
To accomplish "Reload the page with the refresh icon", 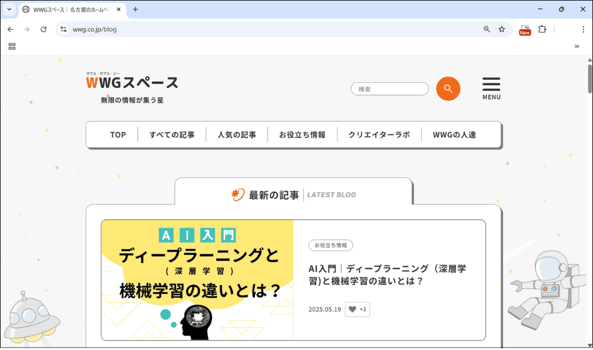I will coord(43,29).
